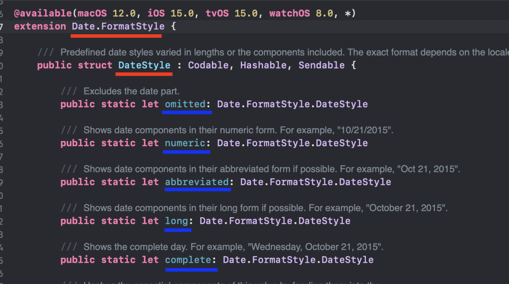The width and height of the screenshot is (509, 284).
Task: Click the 'Excludes the date part.' comment
Action: (x=120, y=91)
